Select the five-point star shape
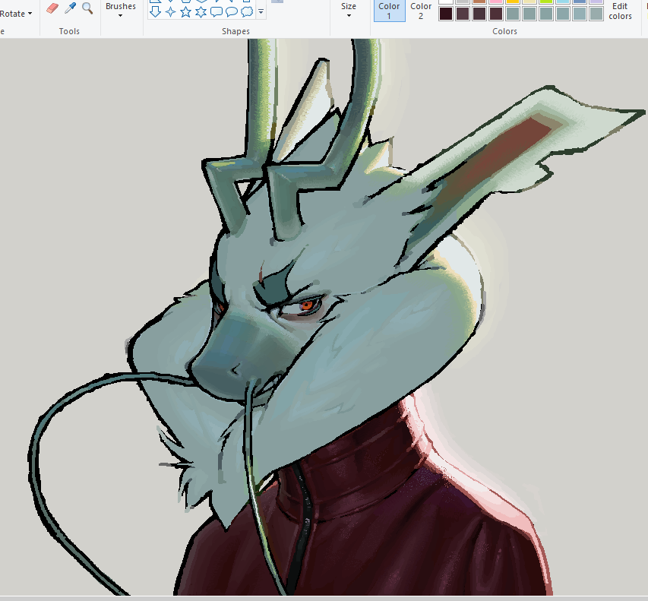The image size is (648, 601). [x=185, y=12]
